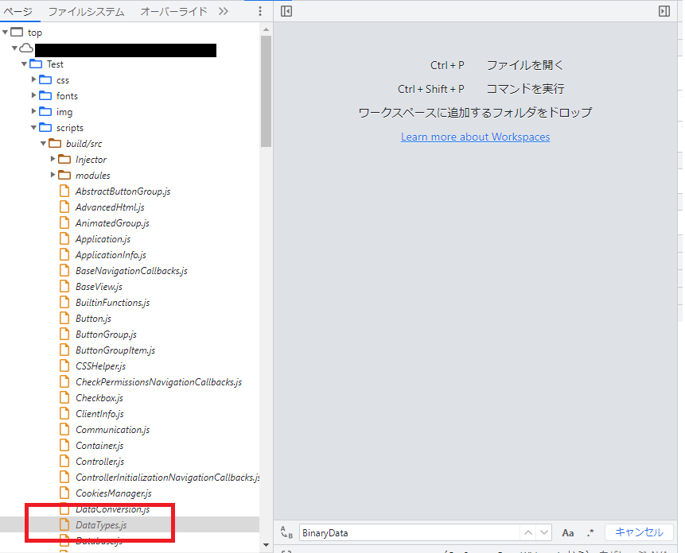685x553 pixels.
Task: Toggle the left panel collapse icon
Action: pos(286,11)
